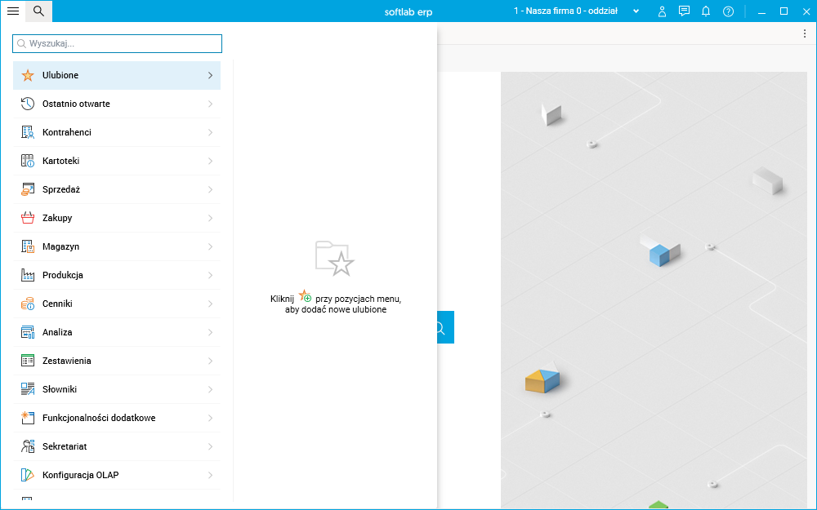The width and height of the screenshot is (817, 510).
Task: Click the Kartoteki icon
Action: (28, 161)
